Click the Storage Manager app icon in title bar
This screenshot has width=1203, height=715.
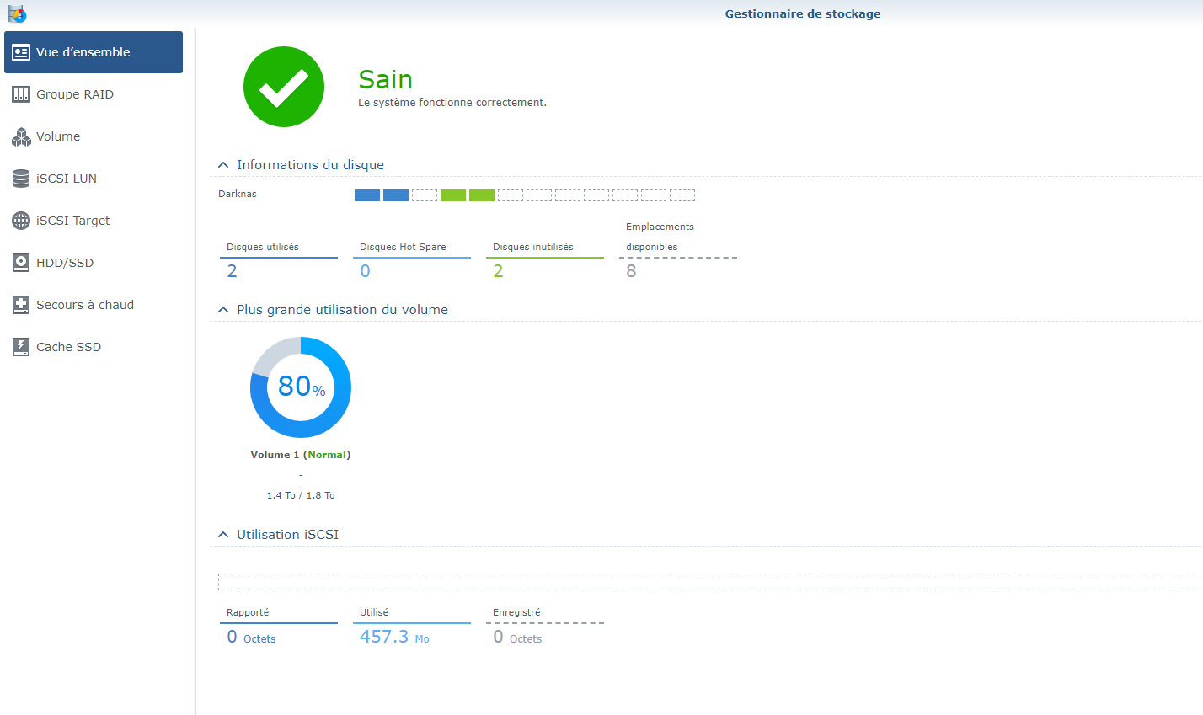tap(16, 13)
